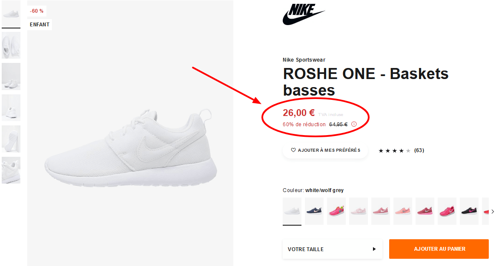This screenshot has height=266, width=502.
Task: Select the white/wolf grey active color option
Action: 292,211
